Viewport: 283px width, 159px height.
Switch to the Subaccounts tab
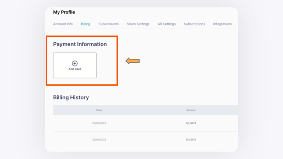pos(109,24)
